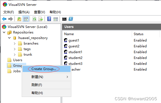
Task: Open Help via question mark icon
Action: point(49,19)
